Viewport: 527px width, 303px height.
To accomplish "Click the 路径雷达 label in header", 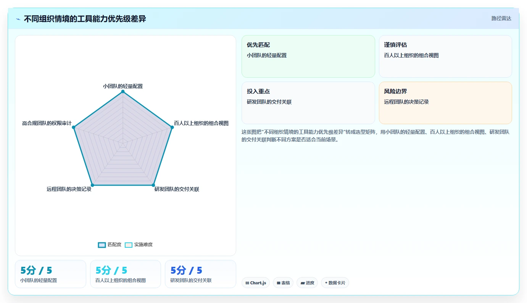I will 501,18.
